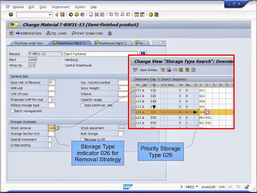The image size is (257, 193).
Task: Click the Stock placement input field
Action: [121, 128]
